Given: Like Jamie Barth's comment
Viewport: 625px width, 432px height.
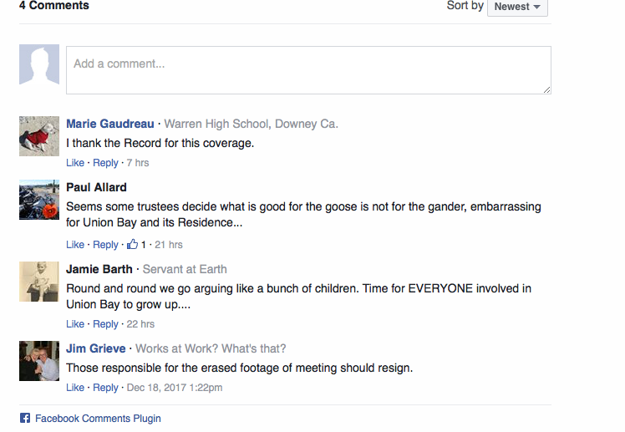Looking at the screenshot, I should (75, 324).
